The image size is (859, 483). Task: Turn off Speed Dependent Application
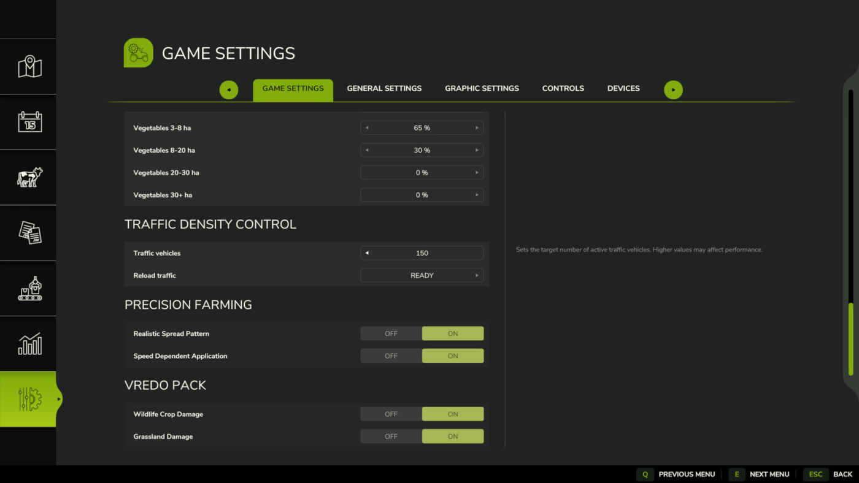pos(391,356)
